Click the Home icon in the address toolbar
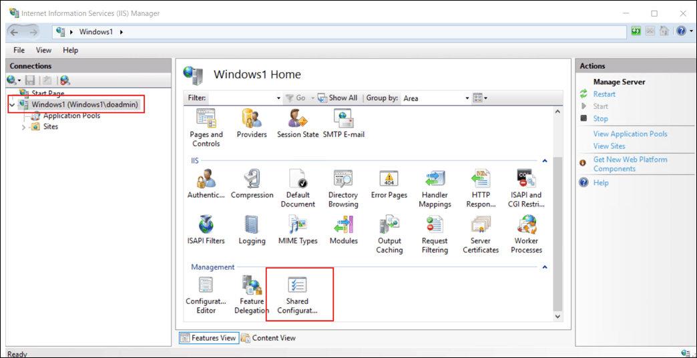The image size is (697, 358). click(664, 31)
